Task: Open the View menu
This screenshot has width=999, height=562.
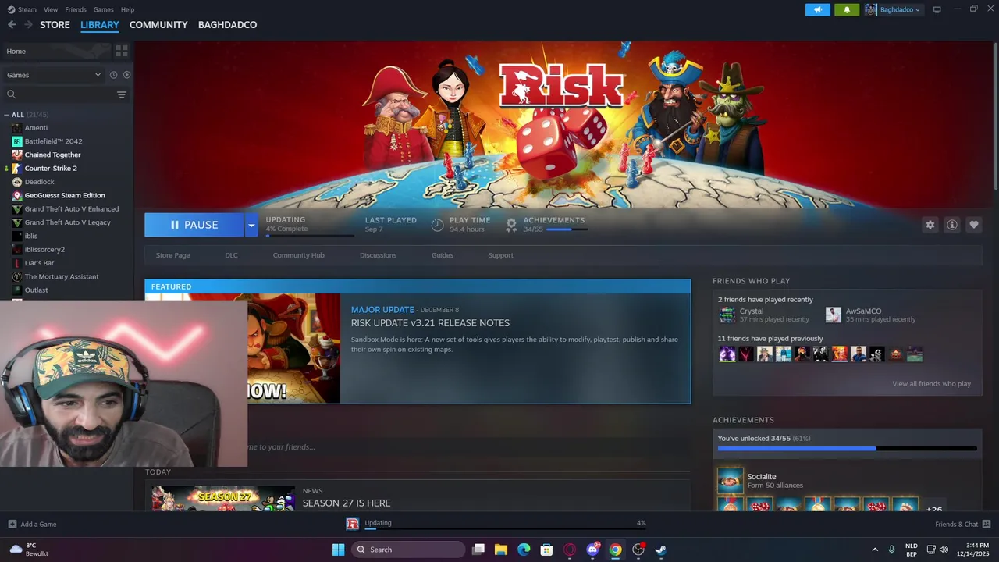Action: click(51, 9)
